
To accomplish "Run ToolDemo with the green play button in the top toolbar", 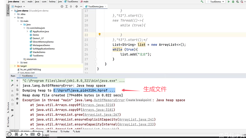I will (229, 2).
